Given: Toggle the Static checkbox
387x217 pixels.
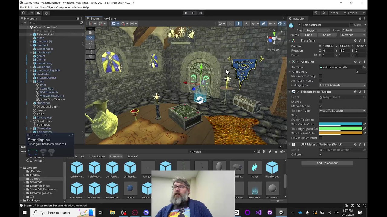Looking at the screenshot, I should (x=351, y=25).
